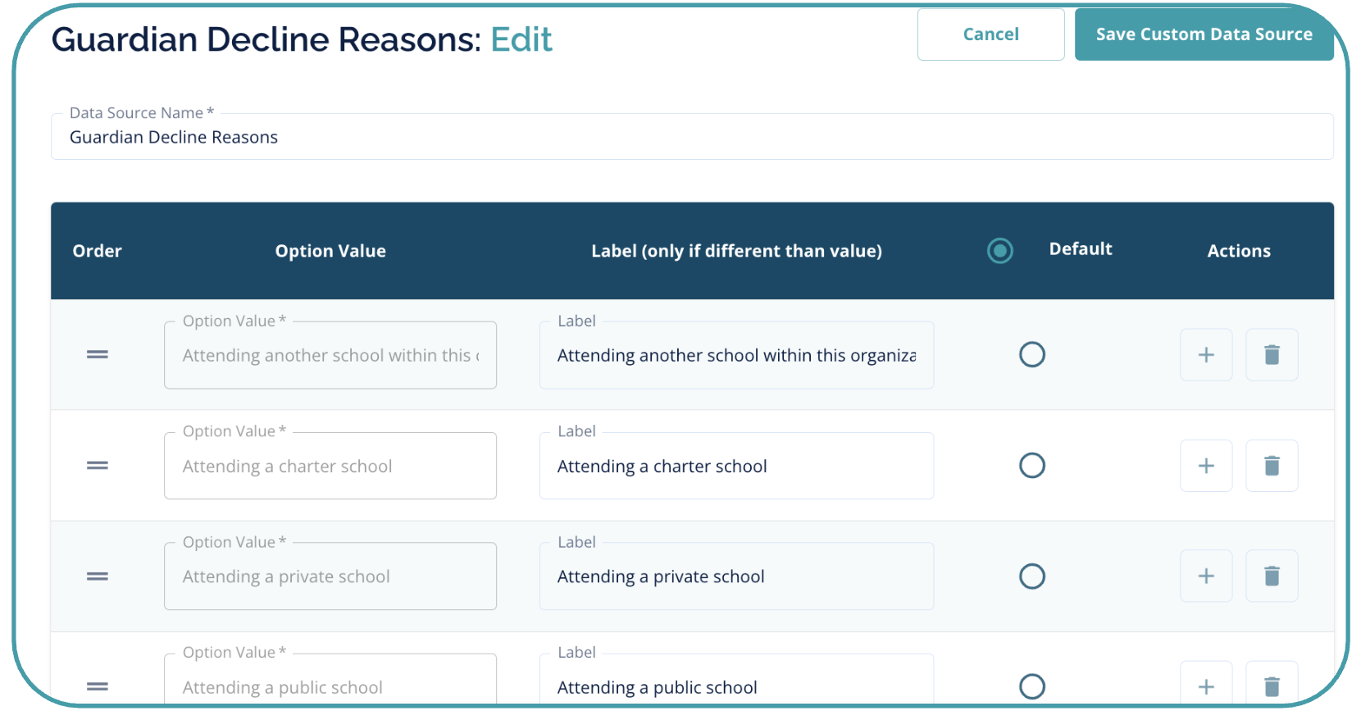1361x720 pixels.
Task: Add a row after the public school option
Action: coord(1205,686)
